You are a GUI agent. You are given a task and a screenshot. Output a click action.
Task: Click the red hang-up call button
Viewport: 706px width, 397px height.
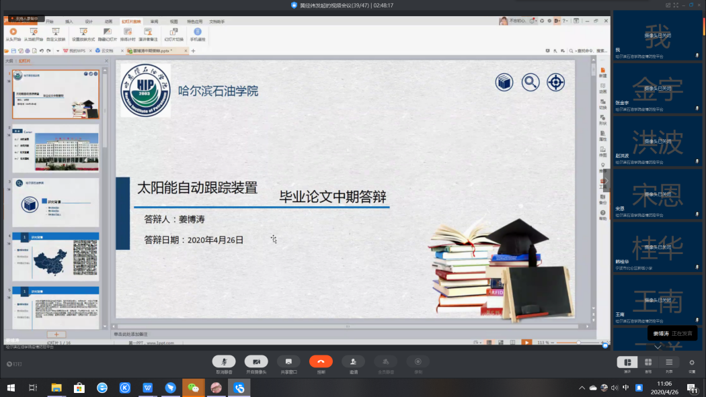tap(321, 361)
